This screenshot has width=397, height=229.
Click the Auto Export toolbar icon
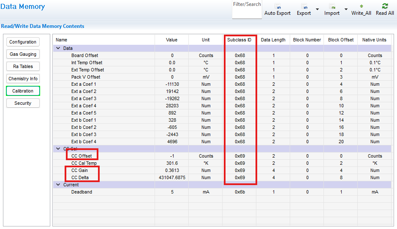click(x=278, y=6)
